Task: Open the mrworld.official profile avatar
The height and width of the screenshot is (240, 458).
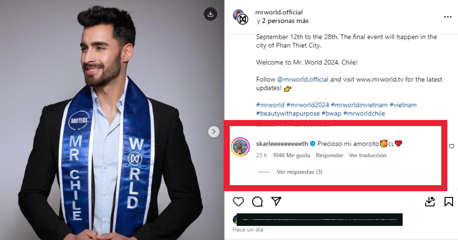Action: pyautogui.click(x=241, y=17)
